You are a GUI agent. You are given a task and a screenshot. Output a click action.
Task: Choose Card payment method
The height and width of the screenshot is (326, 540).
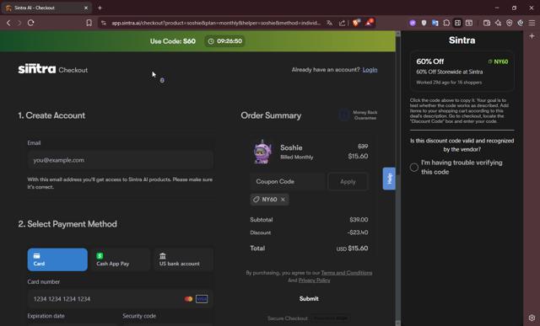click(x=57, y=259)
